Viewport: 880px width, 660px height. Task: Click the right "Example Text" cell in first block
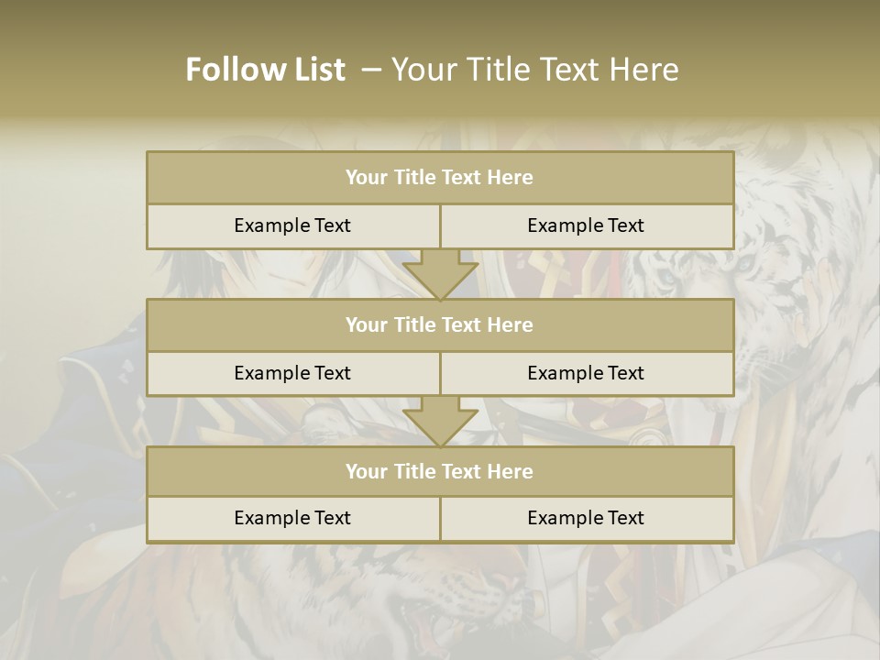point(588,226)
